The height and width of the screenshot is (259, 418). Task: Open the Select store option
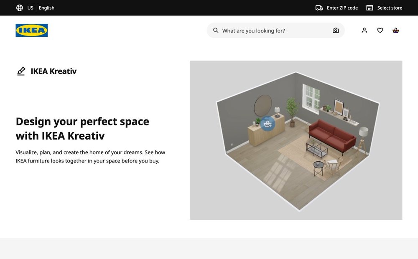(390, 8)
